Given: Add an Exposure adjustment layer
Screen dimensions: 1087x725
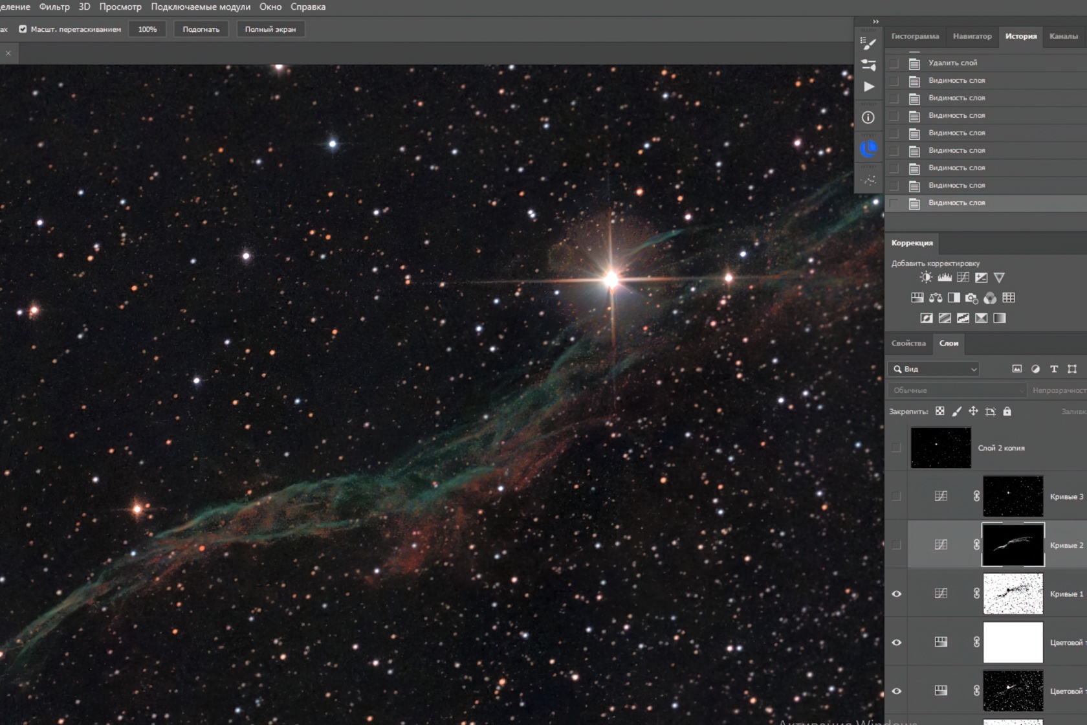Looking at the screenshot, I should point(982,277).
